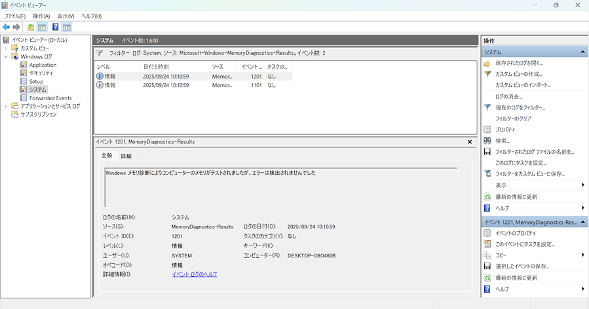
Task: Collapse the Windows ログ tree node
Action: coord(6,57)
